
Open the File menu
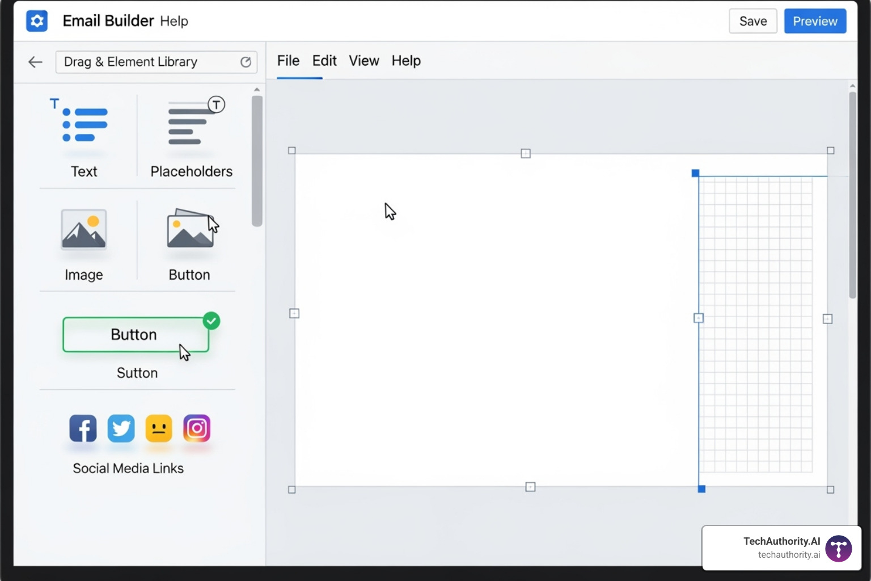pyautogui.click(x=288, y=61)
